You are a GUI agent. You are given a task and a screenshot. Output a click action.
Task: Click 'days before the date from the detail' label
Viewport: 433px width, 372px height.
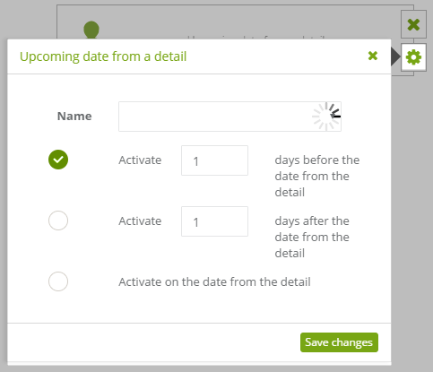(x=317, y=176)
